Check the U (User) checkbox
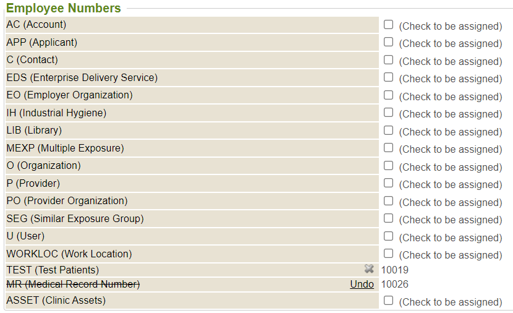The image size is (513, 313). 388,236
